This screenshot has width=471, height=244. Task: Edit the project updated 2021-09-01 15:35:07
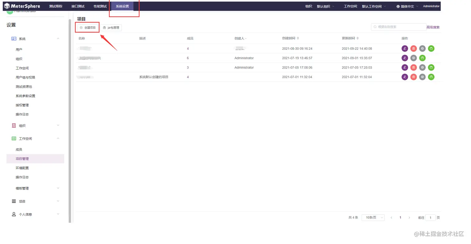[x=405, y=58]
